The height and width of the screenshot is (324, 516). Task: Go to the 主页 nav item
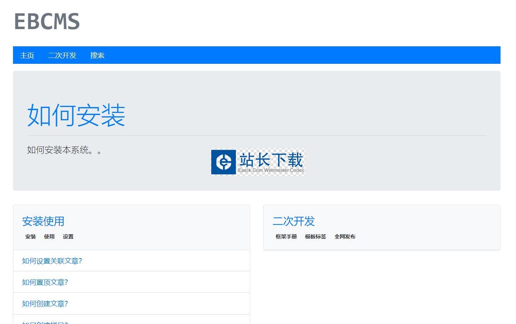(x=27, y=55)
